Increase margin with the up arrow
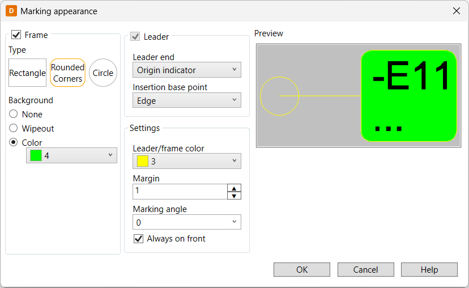Screen dimensions: 469x288 coord(234,188)
